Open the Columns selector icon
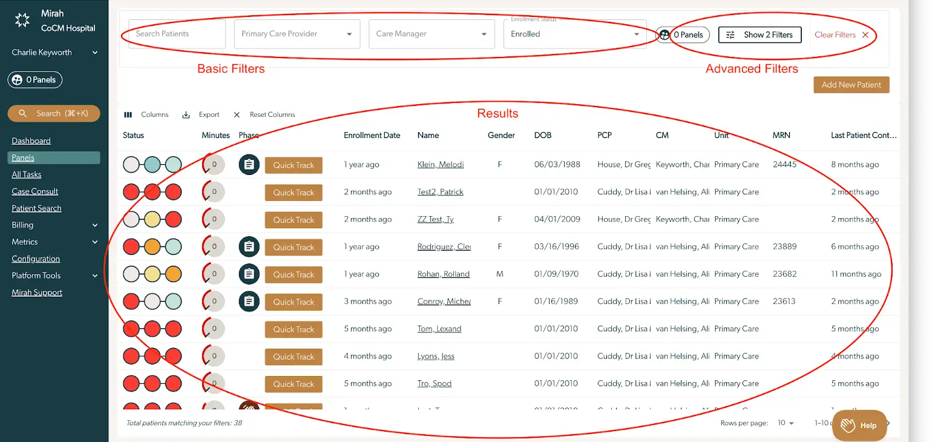 (x=128, y=114)
